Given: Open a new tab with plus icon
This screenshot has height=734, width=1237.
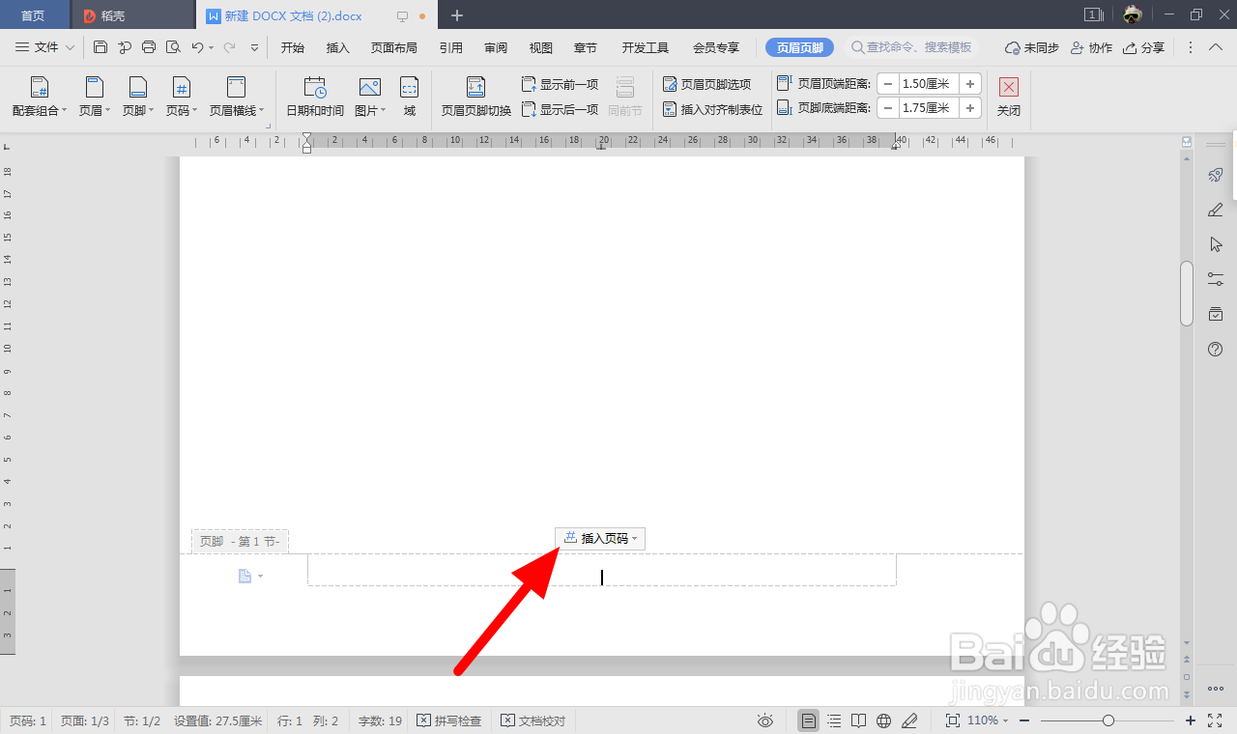Looking at the screenshot, I should point(457,15).
